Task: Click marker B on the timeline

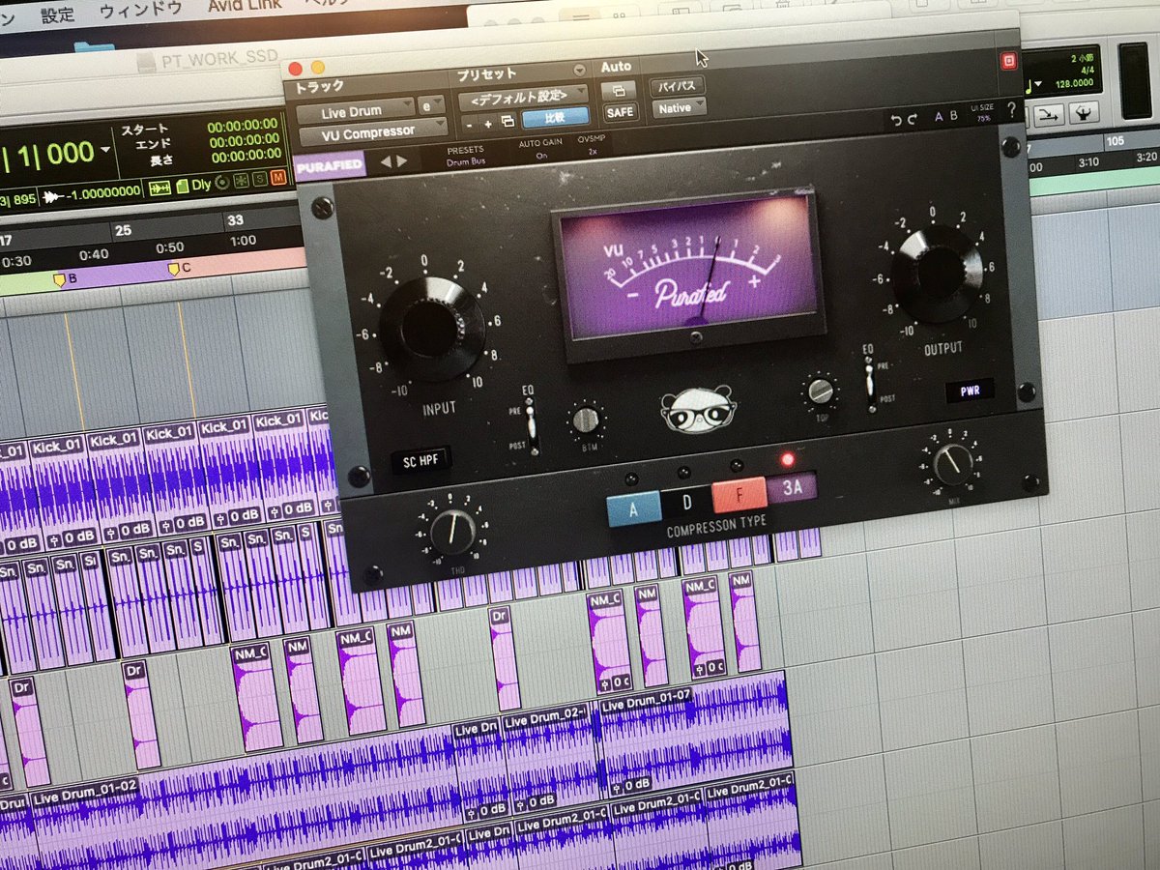Action: (x=62, y=280)
